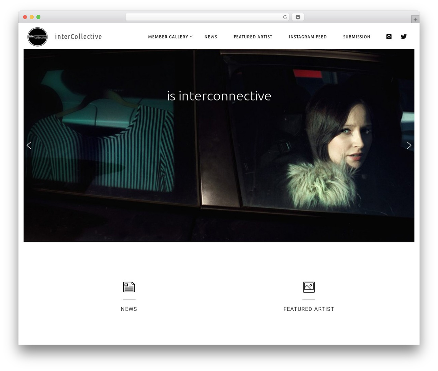This screenshot has height=371, width=438.
Task: Open a new tab with plus button
Action: click(415, 20)
